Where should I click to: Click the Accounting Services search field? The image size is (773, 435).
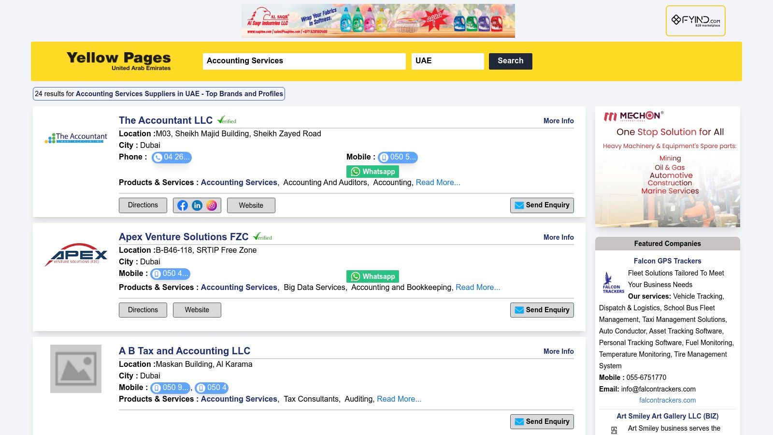point(304,61)
